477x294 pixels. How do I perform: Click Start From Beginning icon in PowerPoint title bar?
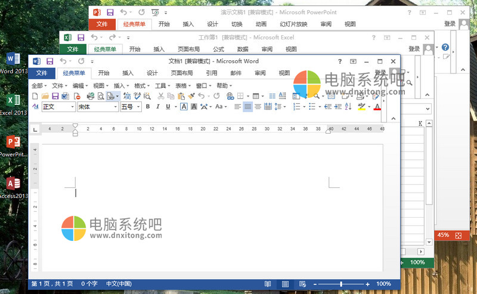coord(155,13)
